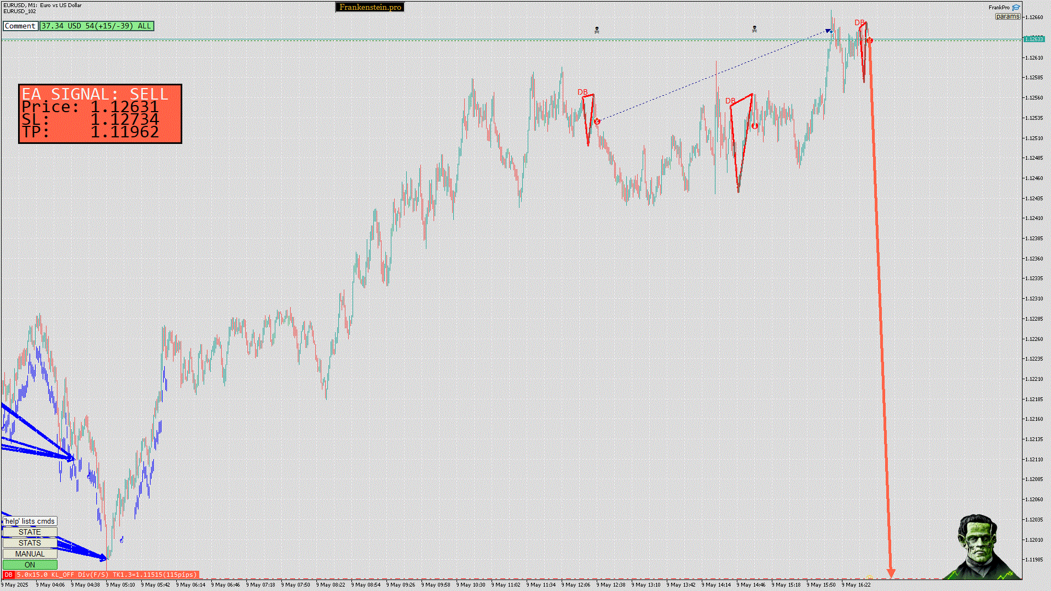The height and width of the screenshot is (591, 1051).
Task: Click the small blue marker near 05:10 low
Action: pyautogui.click(x=122, y=540)
